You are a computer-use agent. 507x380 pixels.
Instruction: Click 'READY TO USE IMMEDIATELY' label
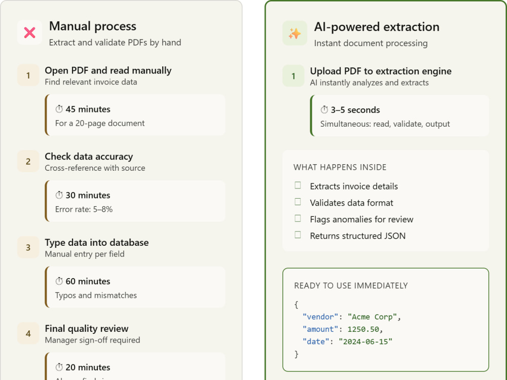pos(351,286)
